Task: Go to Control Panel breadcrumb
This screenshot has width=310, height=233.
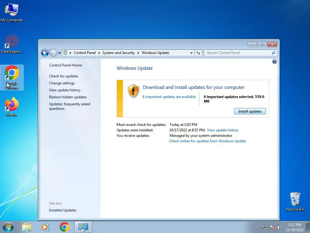Action: click(x=85, y=53)
